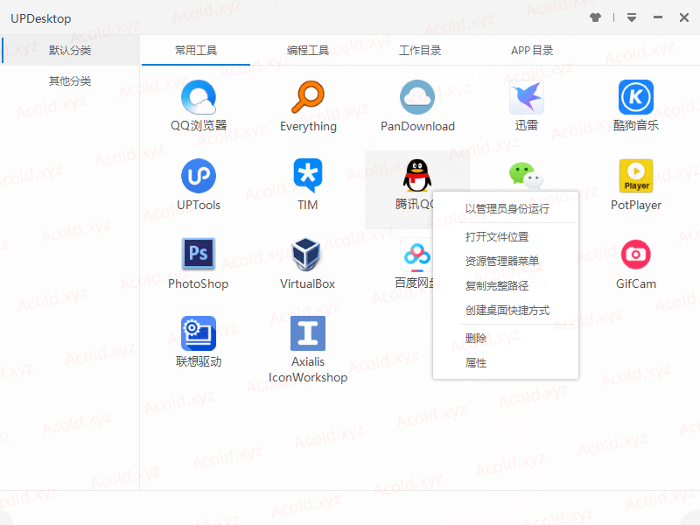Open the title bar dropdown menu
Screen dimensions: 700x525
[x=631, y=17]
